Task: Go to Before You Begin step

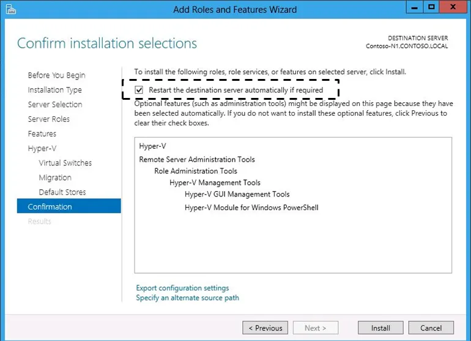Action: pos(56,75)
